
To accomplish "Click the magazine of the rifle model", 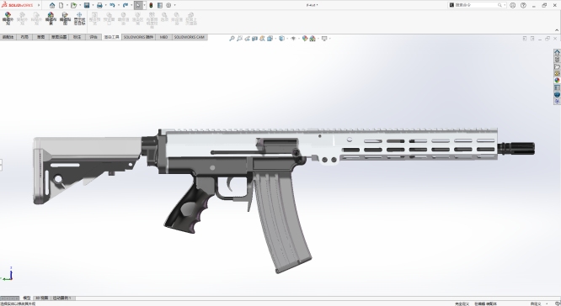I will [283, 221].
